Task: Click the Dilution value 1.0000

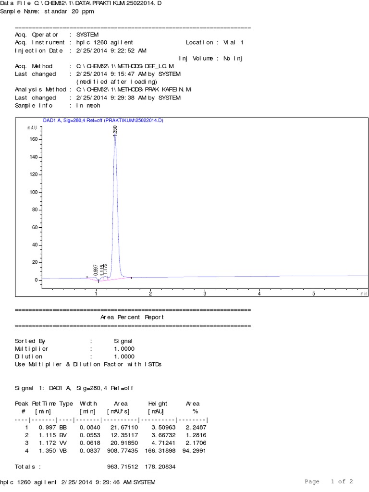Action: pos(124,357)
